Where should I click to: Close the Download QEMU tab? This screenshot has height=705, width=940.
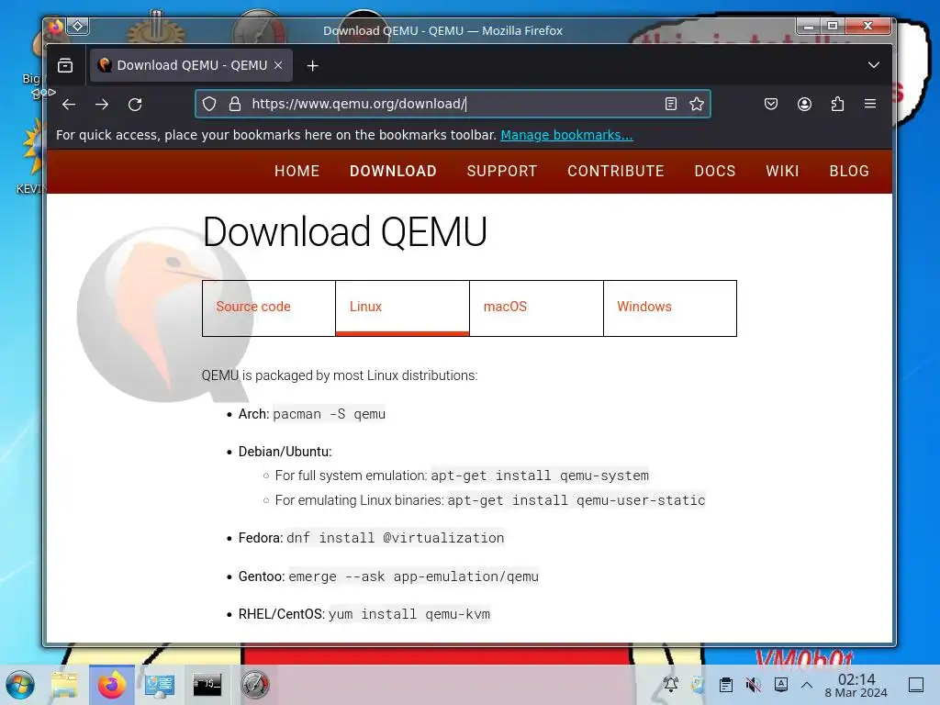click(278, 65)
